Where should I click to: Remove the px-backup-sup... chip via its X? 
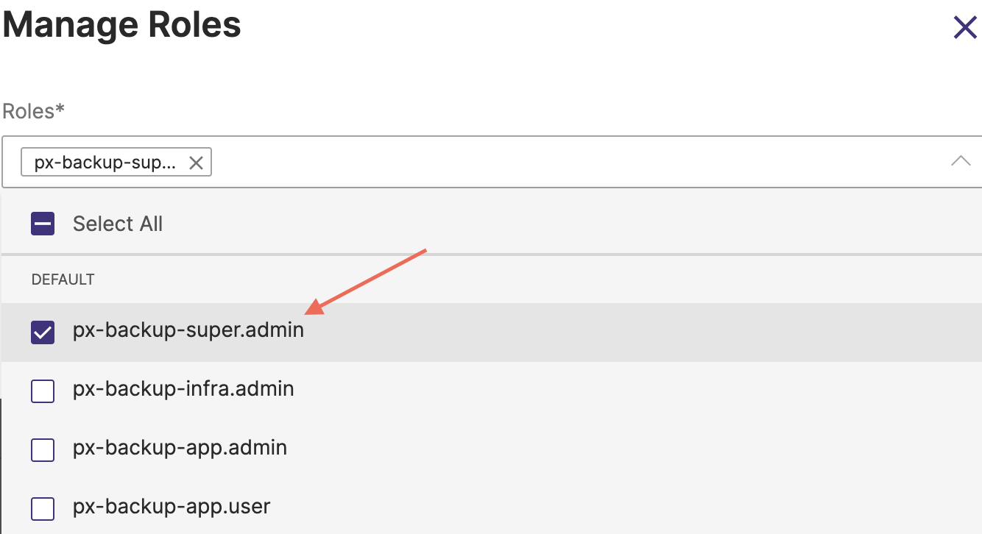pyautogui.click(x=196, y=163)
